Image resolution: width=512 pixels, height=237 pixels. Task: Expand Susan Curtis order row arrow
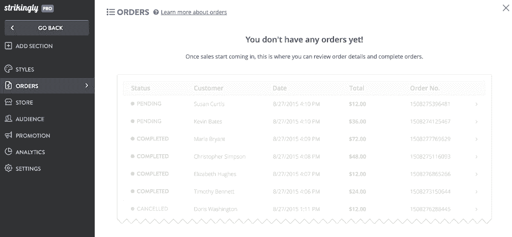476,104
